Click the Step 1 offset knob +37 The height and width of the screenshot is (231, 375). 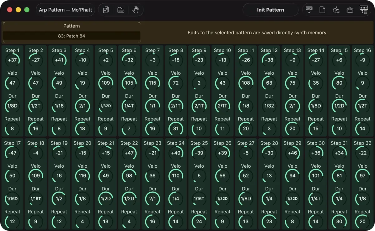coord(12,60)
